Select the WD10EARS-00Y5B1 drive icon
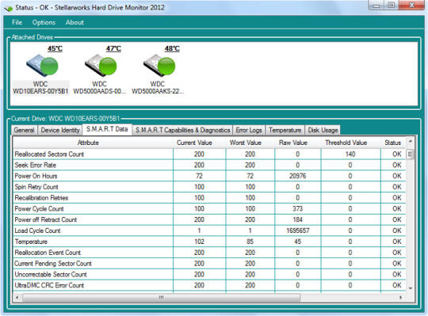 coord(42,65)
